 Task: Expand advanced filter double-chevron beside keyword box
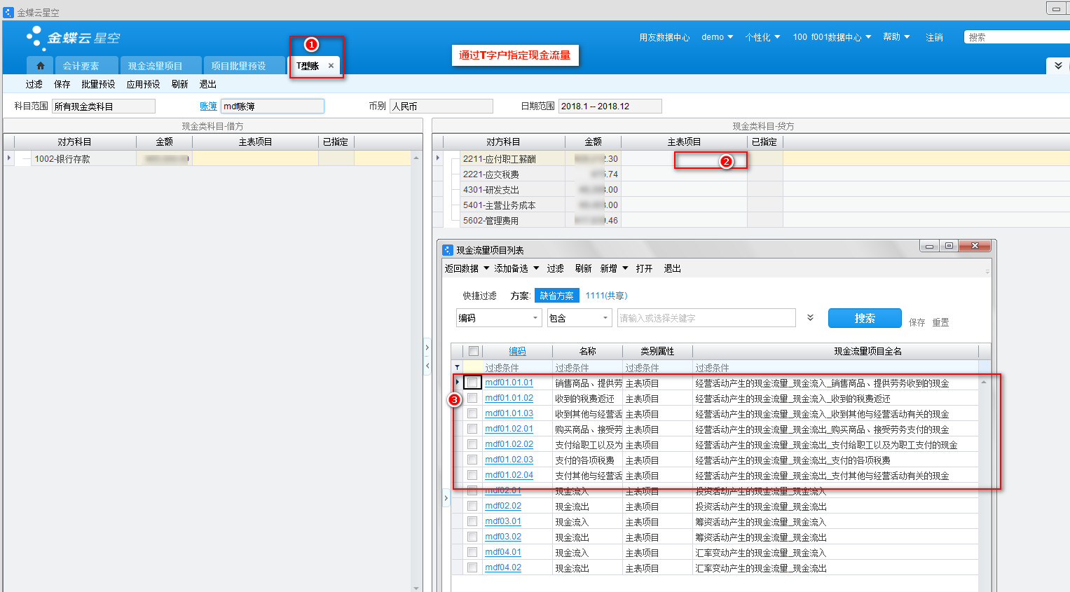click(x=810, y=318)
